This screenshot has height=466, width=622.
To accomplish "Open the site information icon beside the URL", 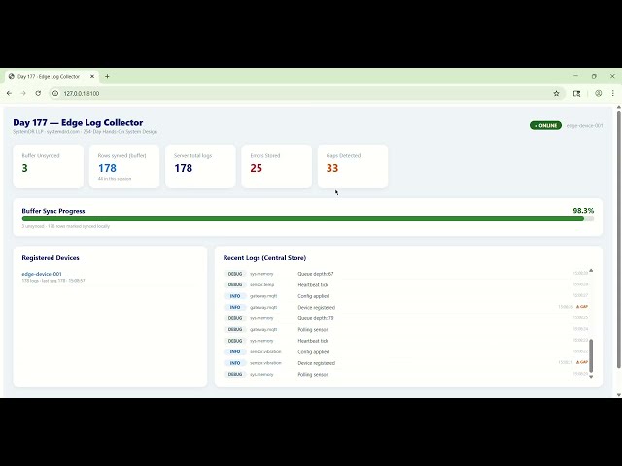I will click(x=55, y=93).
